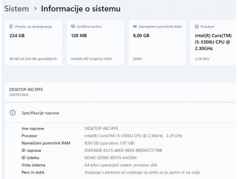This screenshot has width=238, height=179.
Task: Click the Intel(R) HD Graphics 5500 label
Action: [91, 59]
